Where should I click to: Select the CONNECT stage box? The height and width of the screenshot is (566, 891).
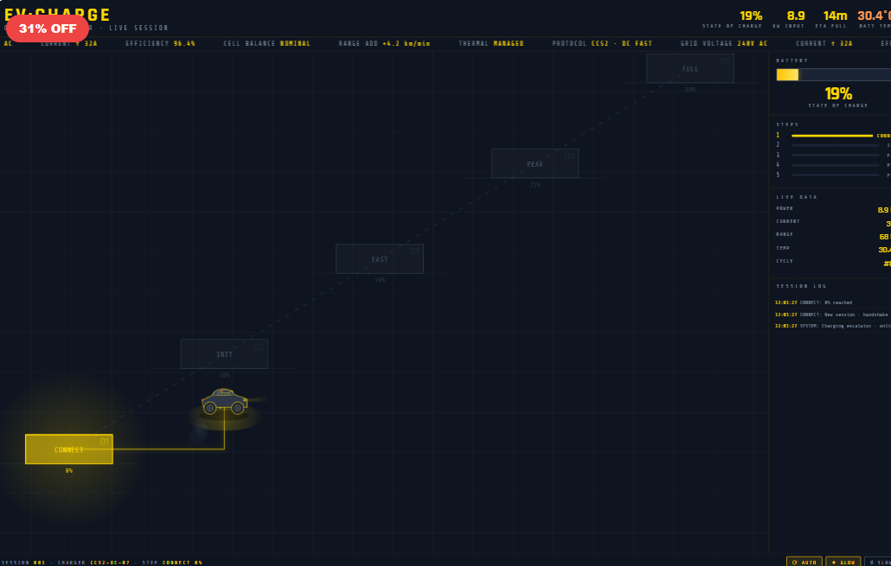click(69, 449)
